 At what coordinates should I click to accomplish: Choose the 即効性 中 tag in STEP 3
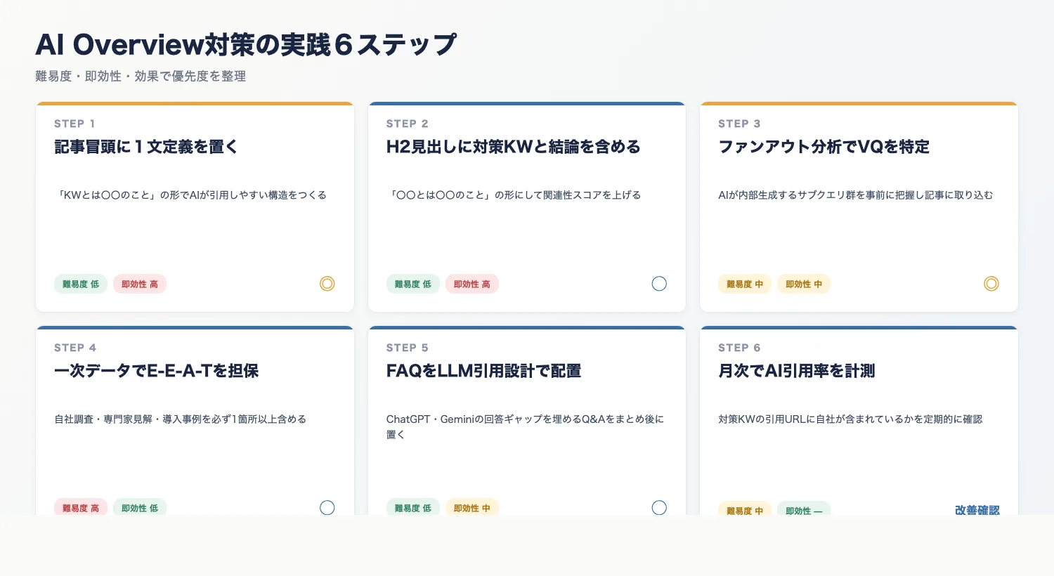pos(804,284)
